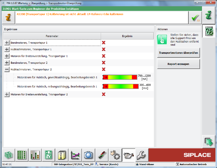Open the screwdriver tools icon
Image resolution: width=217 pixels, height=168 pixels.
[x=102, y=155]
